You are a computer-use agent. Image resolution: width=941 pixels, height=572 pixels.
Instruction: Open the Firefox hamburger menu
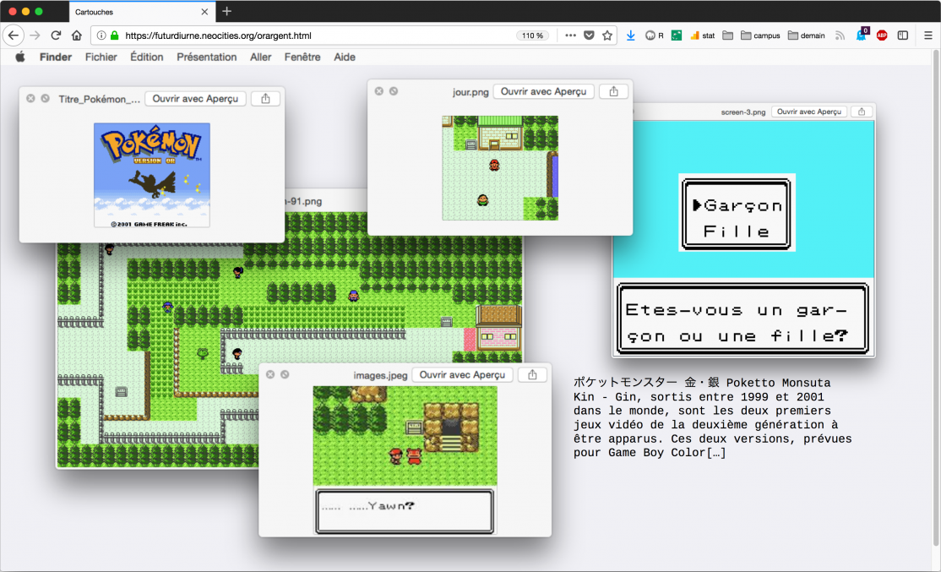pyautogui.click(x=927, y=35)
